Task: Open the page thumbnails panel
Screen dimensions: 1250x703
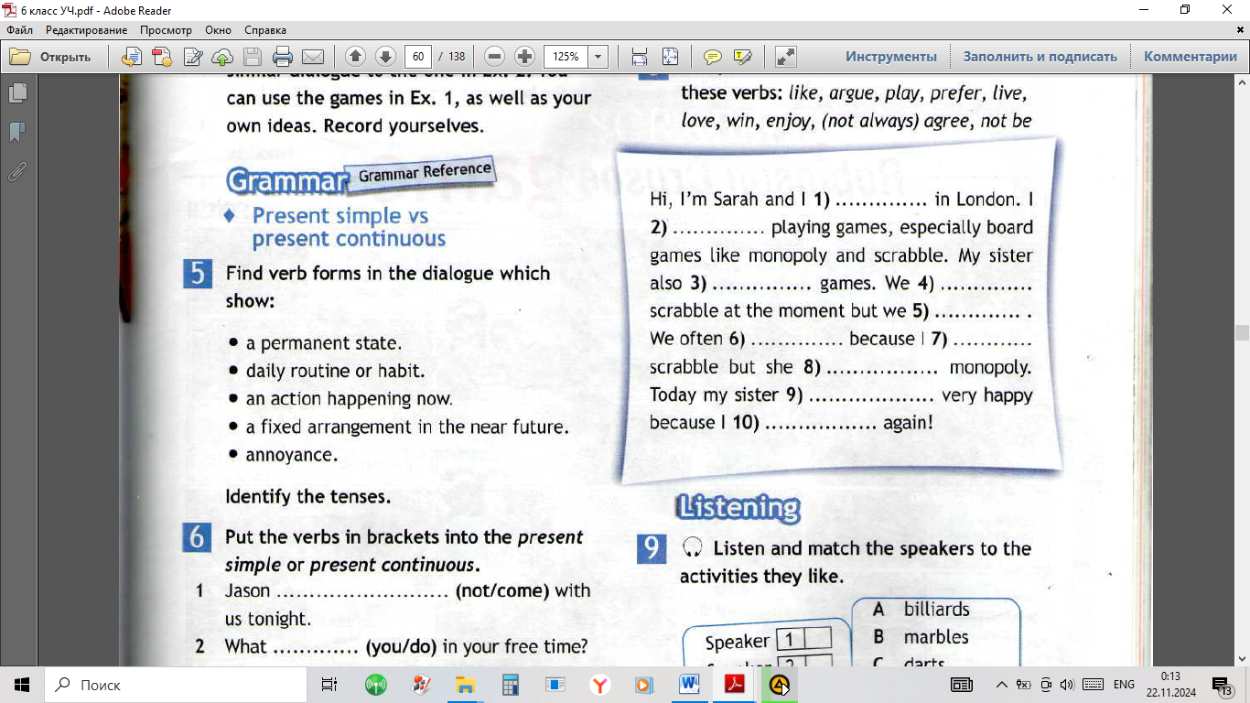Action: (x=17, y=93)
